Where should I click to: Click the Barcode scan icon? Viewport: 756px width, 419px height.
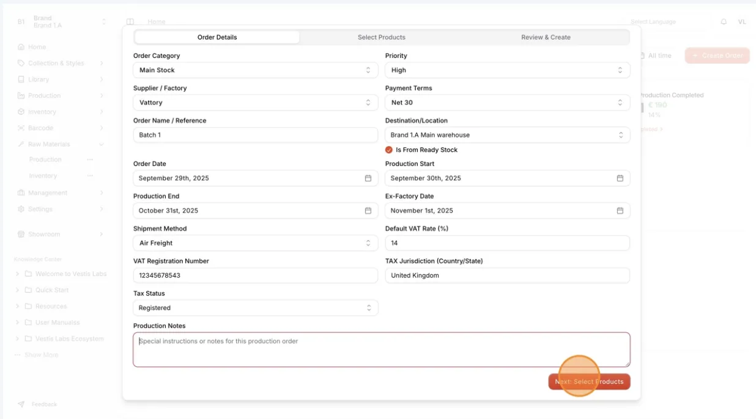[21, 128]
